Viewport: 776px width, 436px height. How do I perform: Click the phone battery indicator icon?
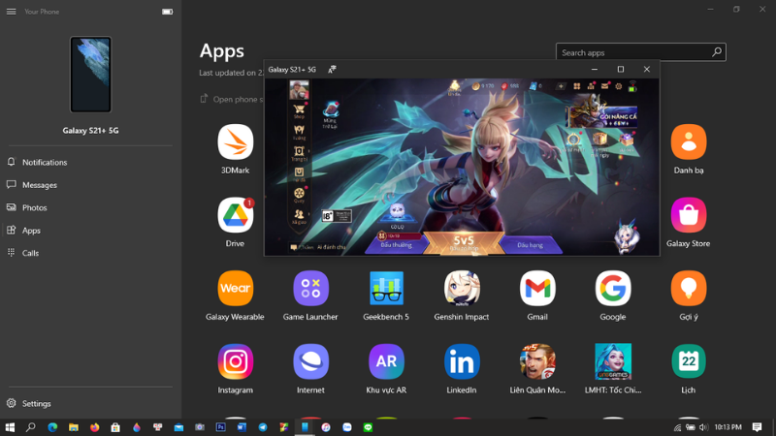pyautogui.click(x=167, y=12)
